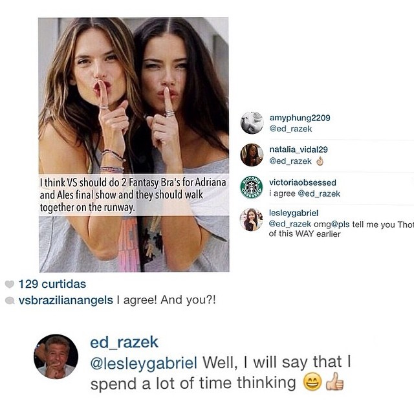414x414 pixels.
Task: Open the large ed_razek username
Action: [124, 342]
